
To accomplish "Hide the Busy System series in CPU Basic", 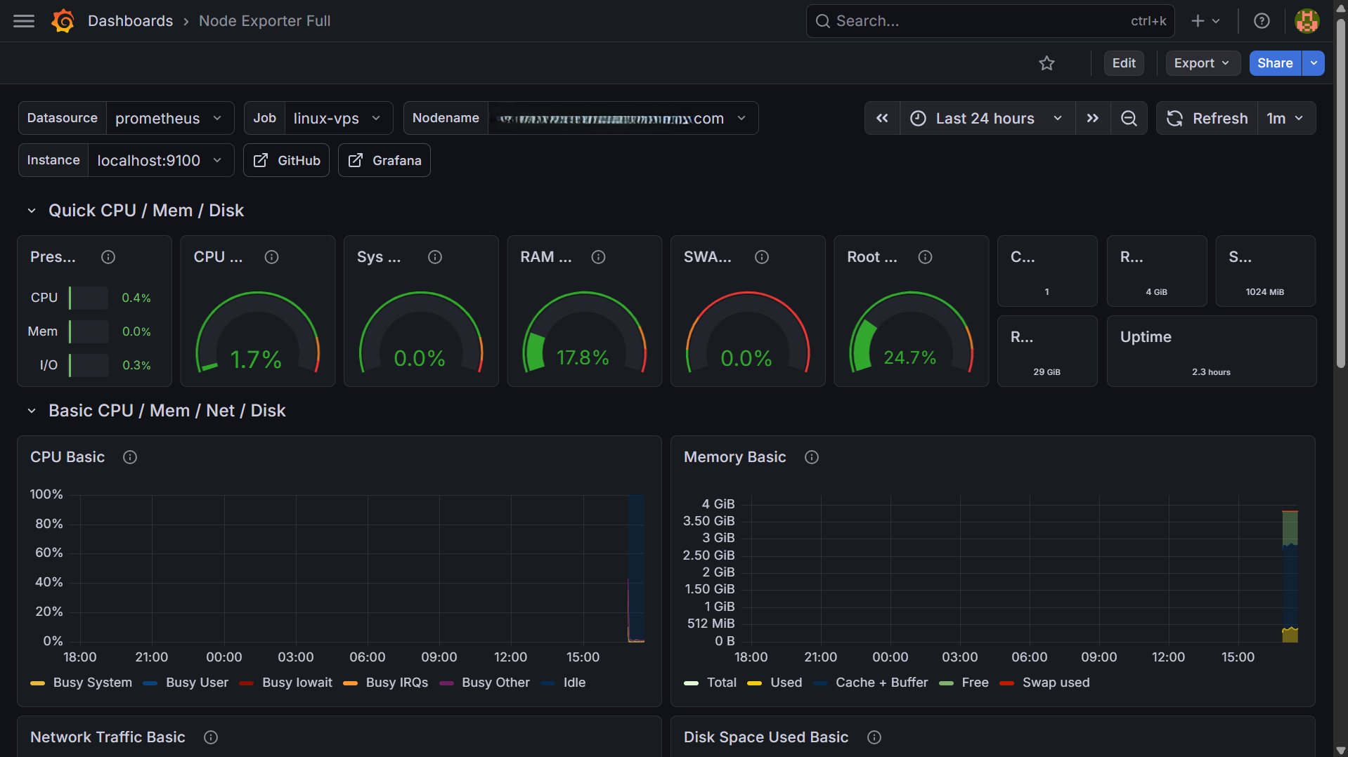I will (x=92, y=682).
